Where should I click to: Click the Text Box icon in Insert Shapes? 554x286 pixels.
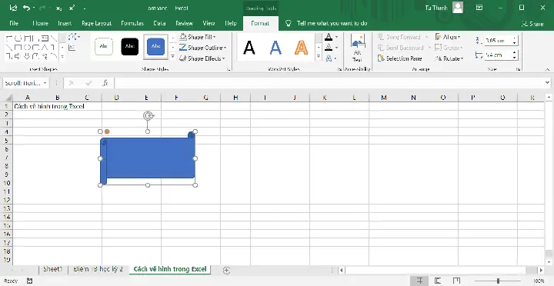72,48
